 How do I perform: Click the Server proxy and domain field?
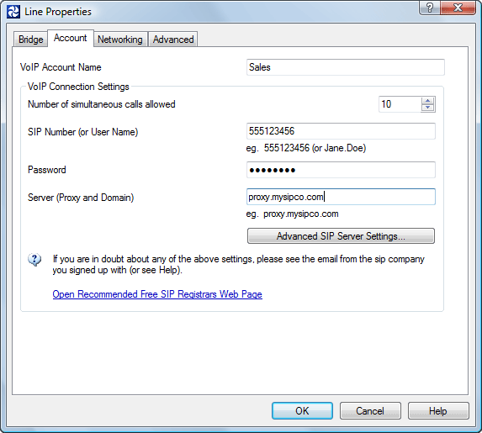pos(341,197)
